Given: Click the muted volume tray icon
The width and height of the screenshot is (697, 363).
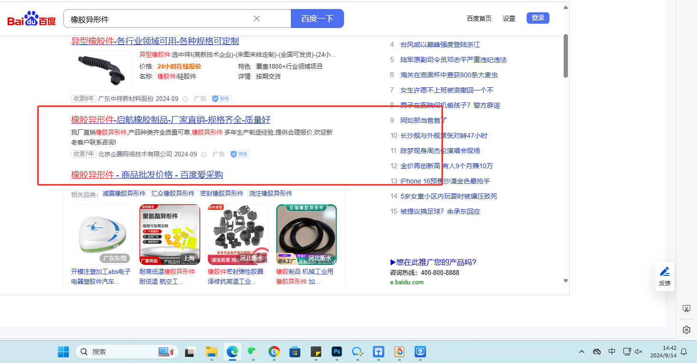Looking at the screenshot, I should tap(639, 352).
